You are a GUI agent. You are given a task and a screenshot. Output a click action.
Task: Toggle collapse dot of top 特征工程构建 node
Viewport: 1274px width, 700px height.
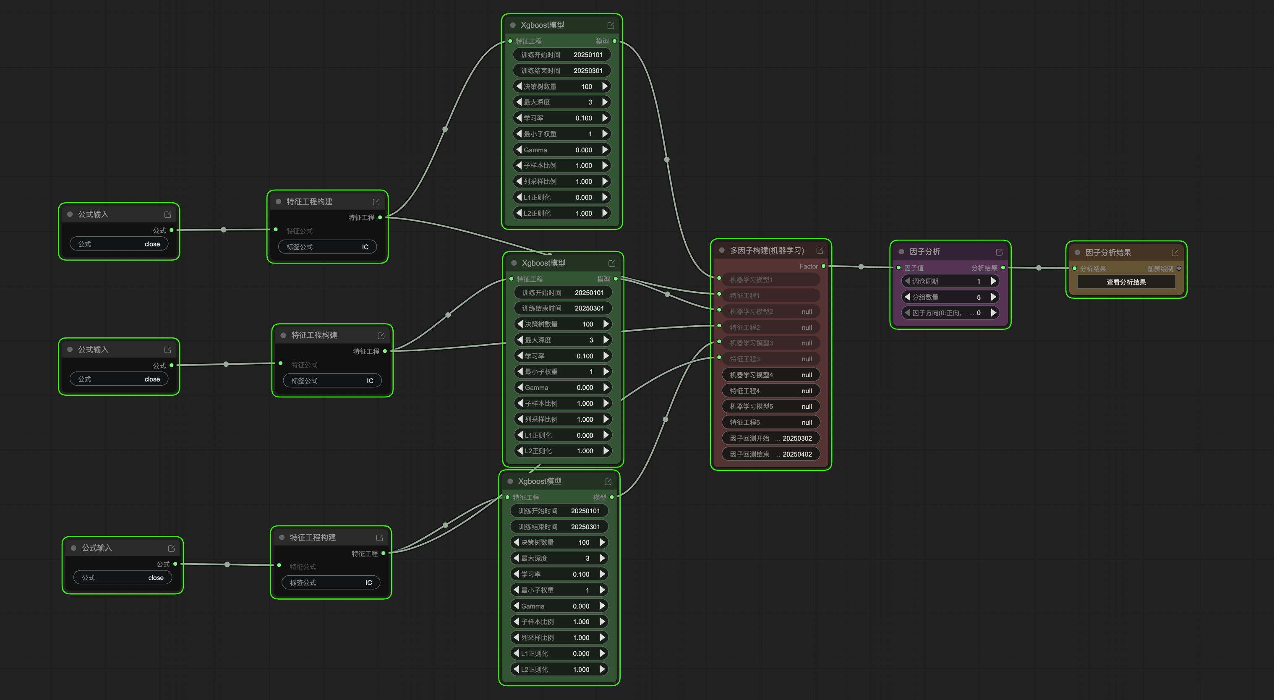(x=279, y=202)
